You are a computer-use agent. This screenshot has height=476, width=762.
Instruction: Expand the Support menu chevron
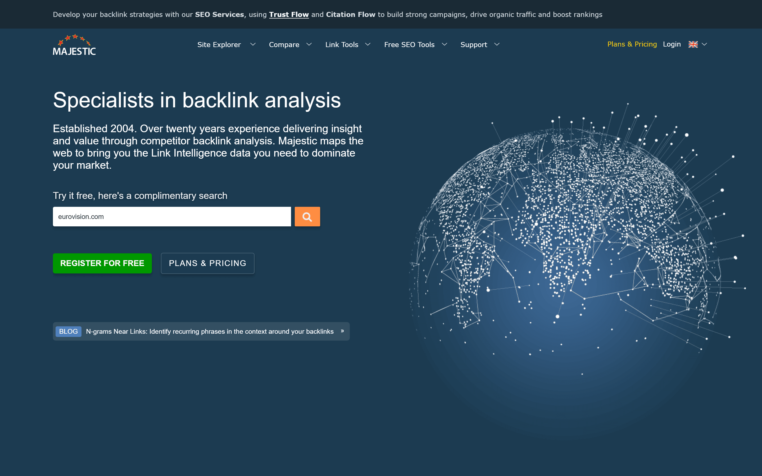(x=497, y=44)
